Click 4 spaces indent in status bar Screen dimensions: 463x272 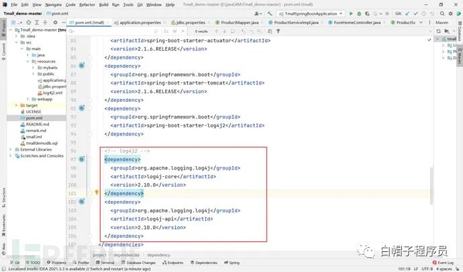click(x=444, y=269)
